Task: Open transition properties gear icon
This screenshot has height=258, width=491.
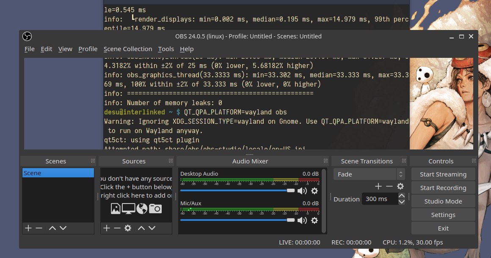Action: tap(400, 187)
